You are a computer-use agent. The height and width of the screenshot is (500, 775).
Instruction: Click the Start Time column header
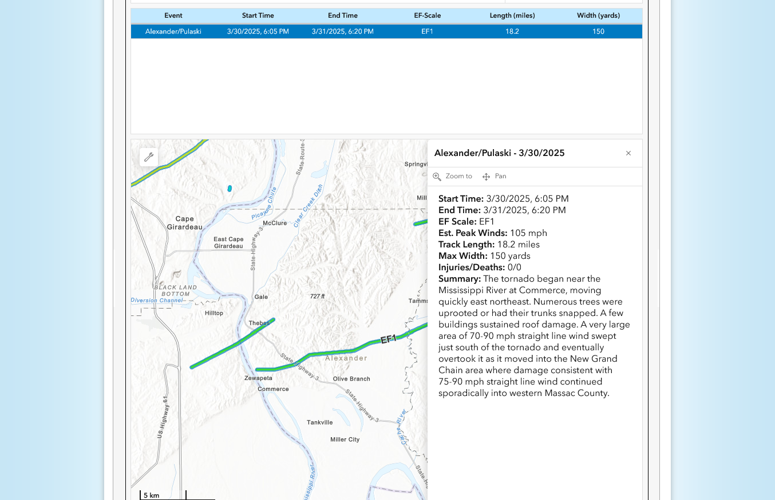pos(258,15)
